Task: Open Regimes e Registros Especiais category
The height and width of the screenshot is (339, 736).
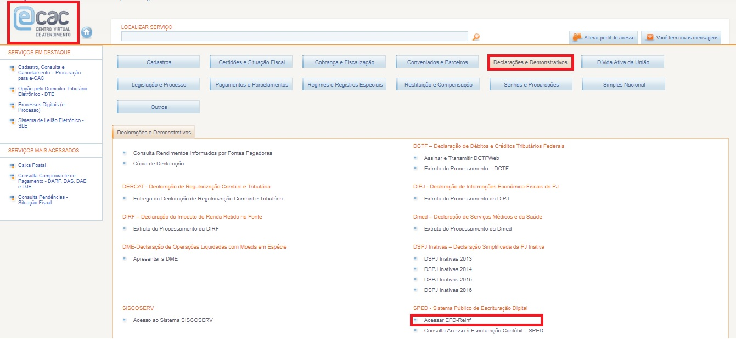Action: 345,85
